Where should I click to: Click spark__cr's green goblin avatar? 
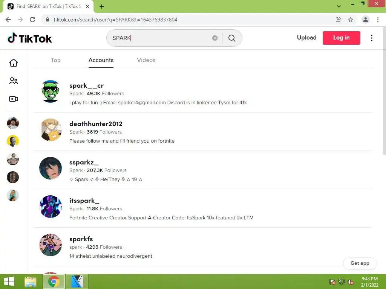point(51,91)
